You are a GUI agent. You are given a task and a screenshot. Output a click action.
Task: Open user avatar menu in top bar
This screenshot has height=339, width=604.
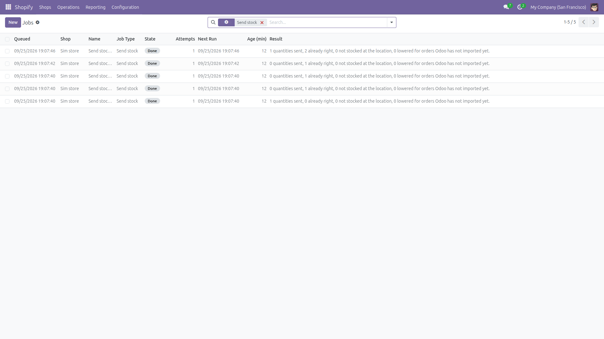594,7
